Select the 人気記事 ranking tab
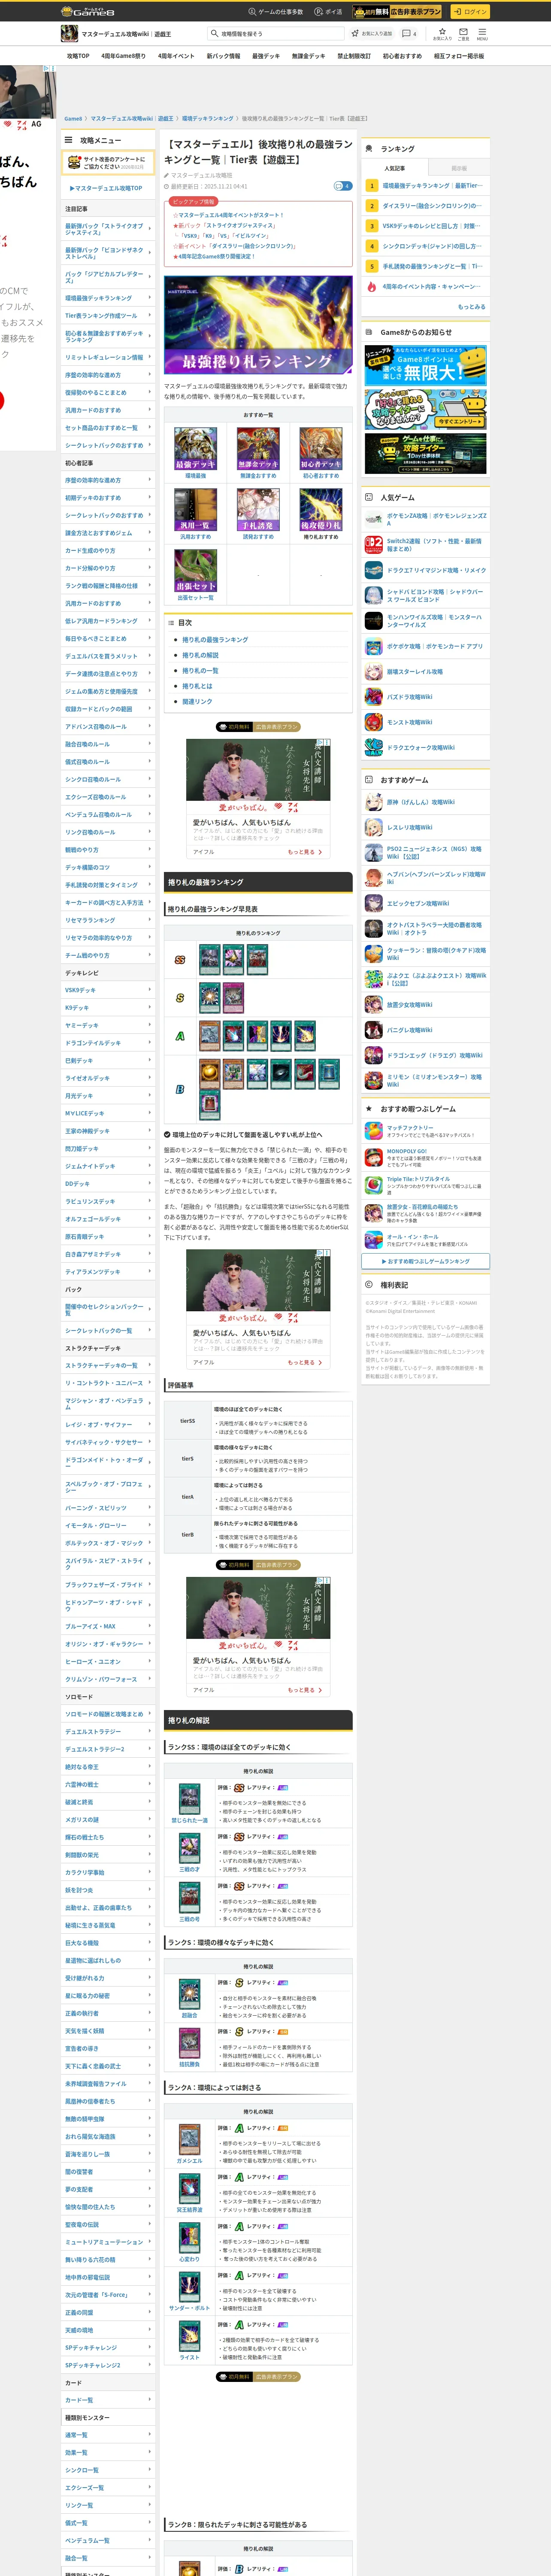This screenshot has height=2576, width=551. point(395,168)
